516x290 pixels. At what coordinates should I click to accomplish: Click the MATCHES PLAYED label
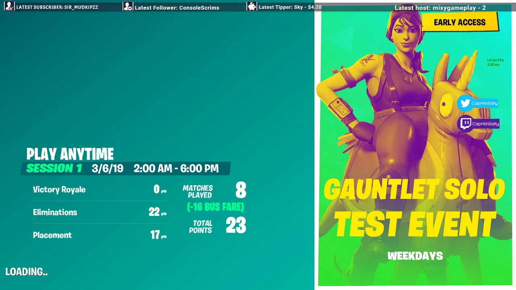(198, 192)
